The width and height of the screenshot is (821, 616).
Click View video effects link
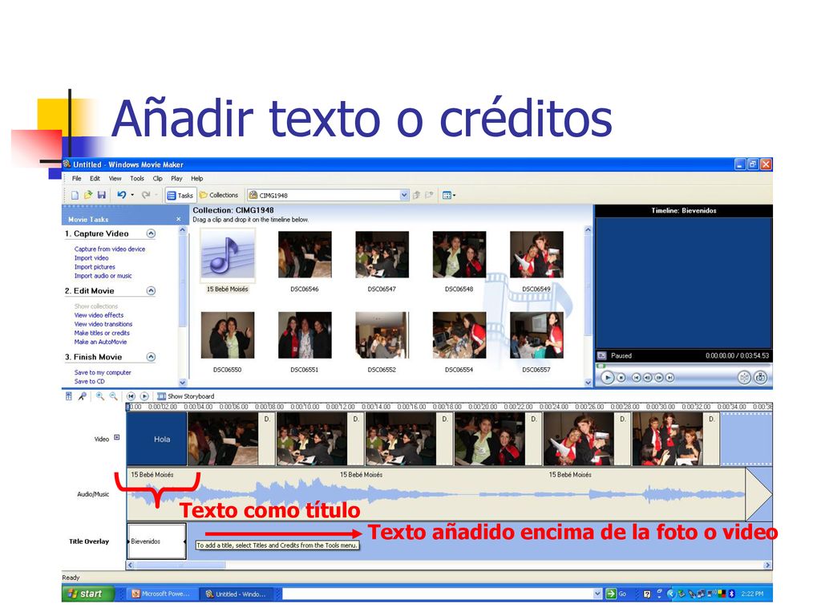point(99,314)
